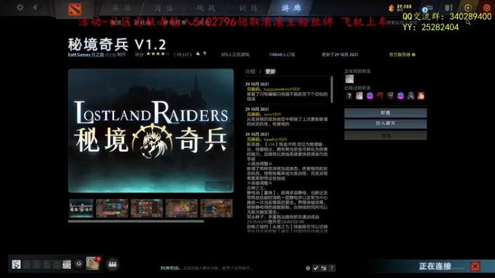This screenshot has width=495, height=278.
Task: Click the orange-haired last friend avatar
Action: pos(421,96)
